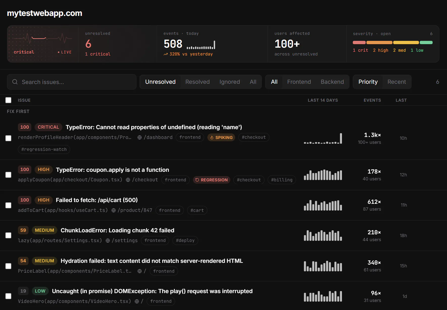Open the Hydration failed issue
The height and width of the screenshot is (310, 447).
[152, 261]
